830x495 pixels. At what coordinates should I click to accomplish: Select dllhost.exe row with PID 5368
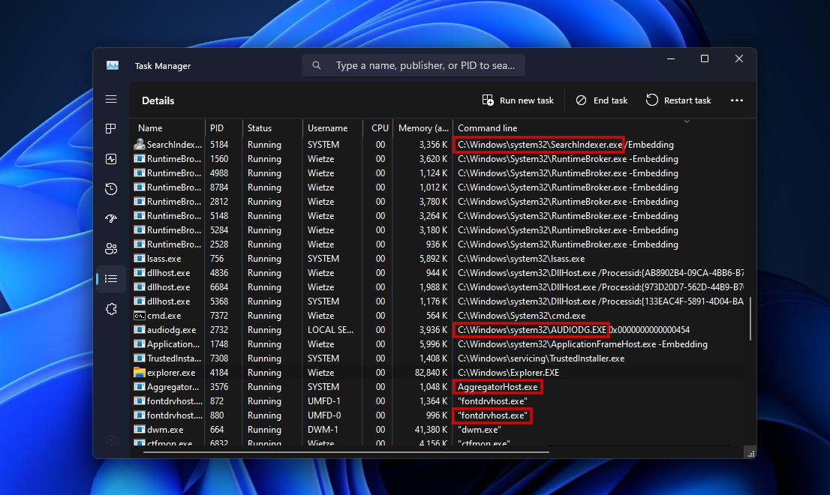[438, 301]
